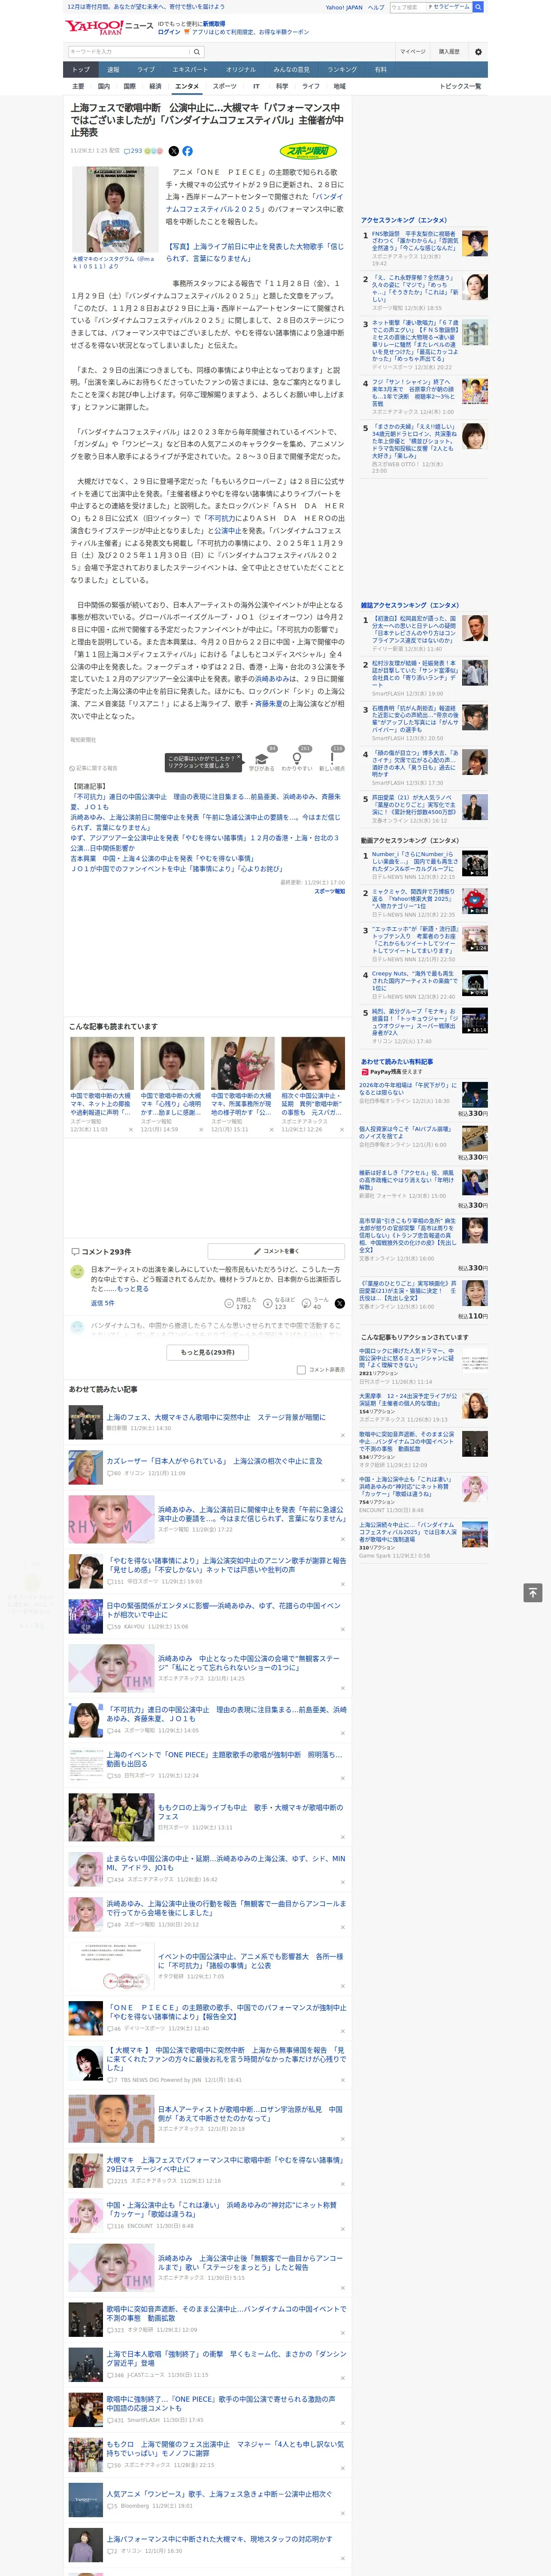Click the 購入履歴 link
This screenshot has height=2576, width=551.
tap(449, 52)
